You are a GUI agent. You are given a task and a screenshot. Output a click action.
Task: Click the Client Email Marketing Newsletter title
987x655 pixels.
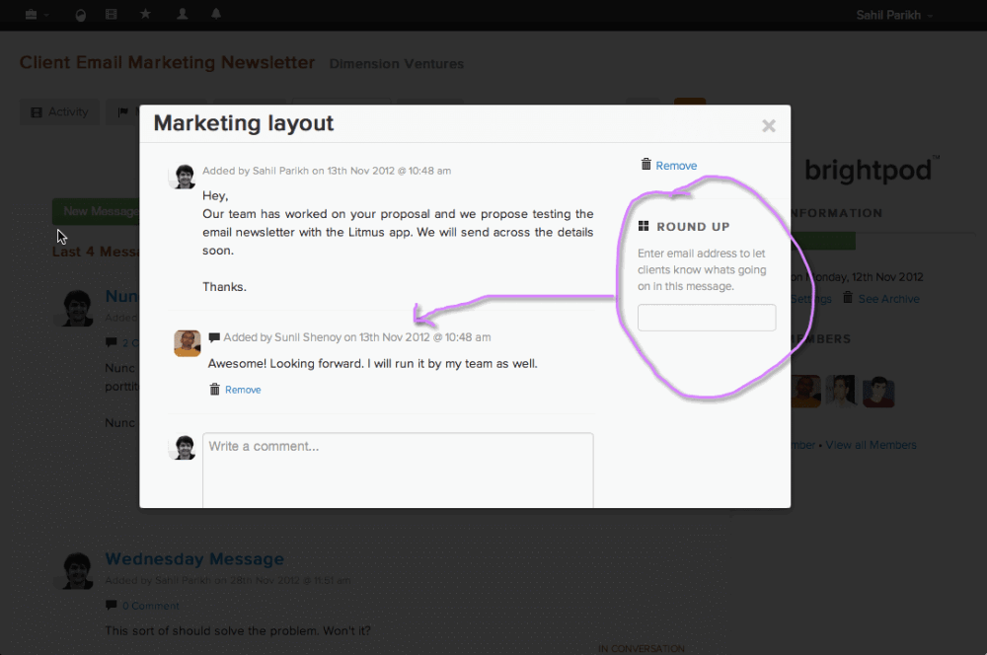[167, 62]
